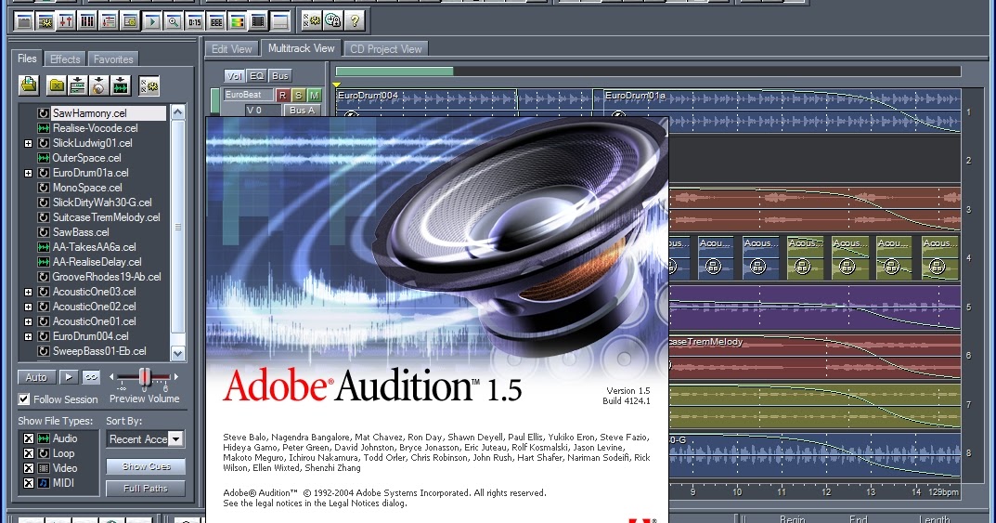Image resolution: width=996 pixels, height=523 pixels.
Task: Toggle the MIDI file type checkbox
Action: (x=29, y=483)
